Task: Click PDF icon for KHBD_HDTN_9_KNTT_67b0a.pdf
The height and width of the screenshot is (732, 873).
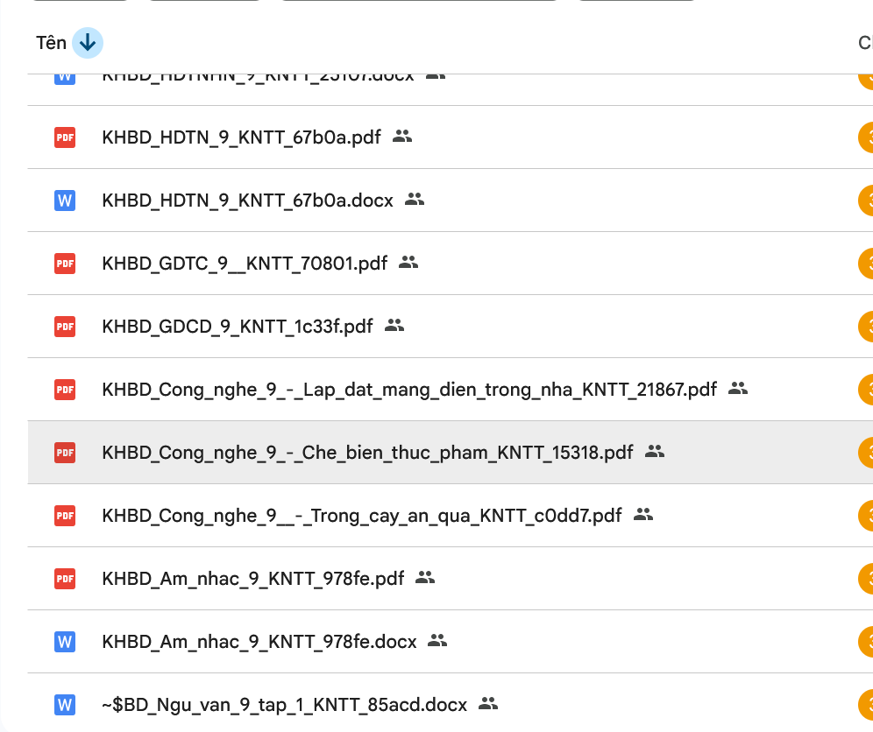Action: [65, 137]
